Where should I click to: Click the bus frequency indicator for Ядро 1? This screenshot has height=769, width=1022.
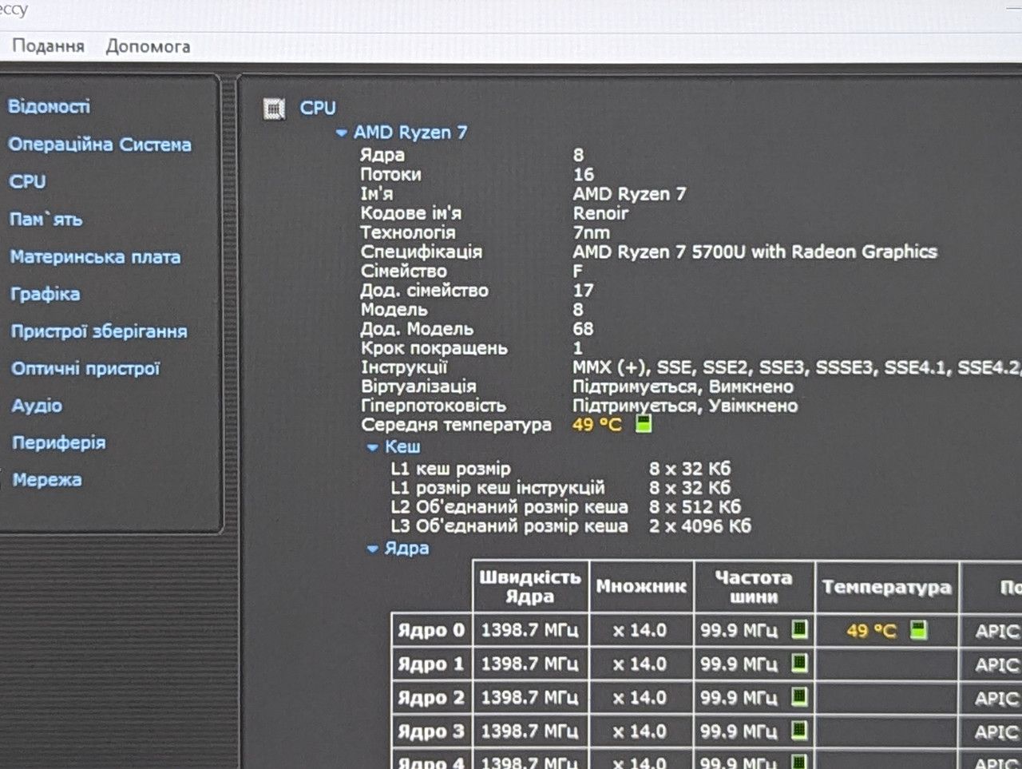799,663
